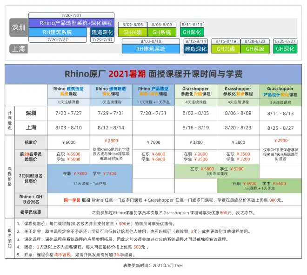Select the ¥6000 standard price
This screenshot has height=275, width=307.
pyautogui.click(x=69, y=142)
